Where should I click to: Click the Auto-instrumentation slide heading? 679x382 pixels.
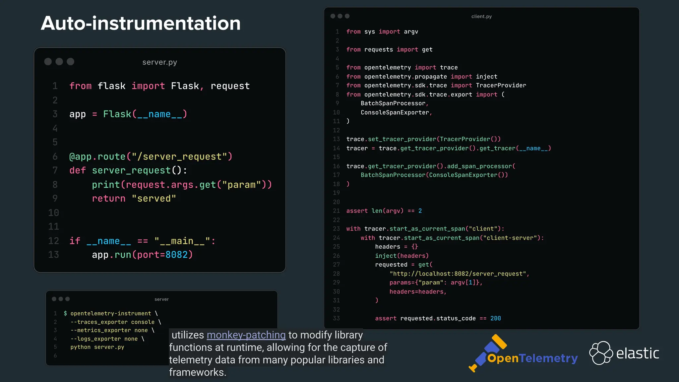point(141,23)
